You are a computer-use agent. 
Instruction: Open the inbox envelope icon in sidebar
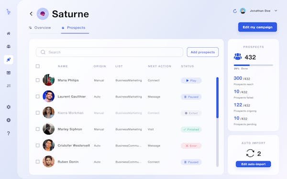[9, 73]
